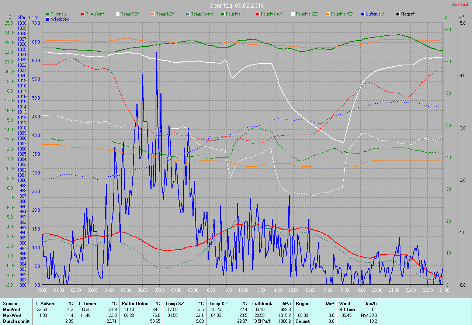Select the Feuchte A. legend label
The width and height of the screenshot is (472, 325).
click(x=271, y=14)
